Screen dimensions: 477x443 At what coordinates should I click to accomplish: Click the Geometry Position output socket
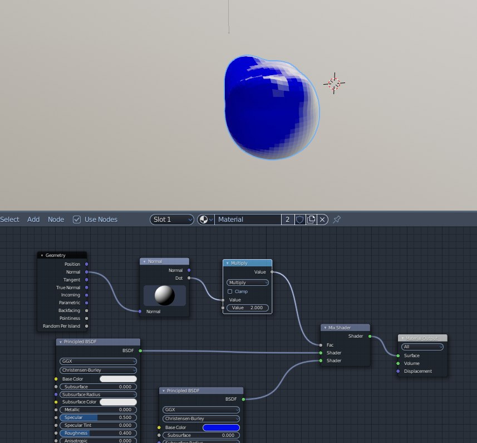coord(87,264)
